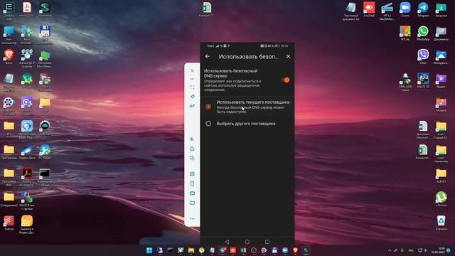Viewport: 455px width, 256px height.
Task: Click 'Выбрать другого поставщика' label text
Action: click(246, 123)
